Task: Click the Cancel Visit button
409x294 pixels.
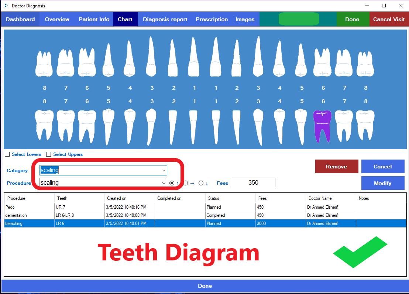Action: click(x=389, y=19)
